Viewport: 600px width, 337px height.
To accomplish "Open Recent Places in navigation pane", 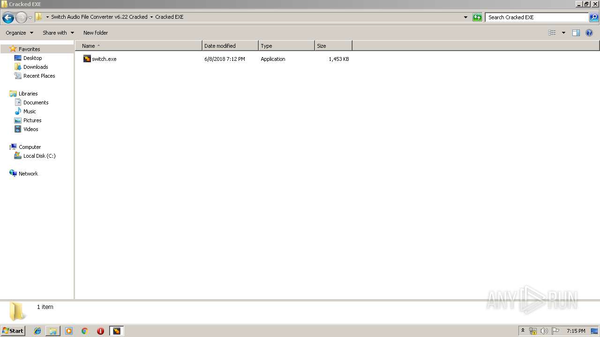I will point(39,76).
